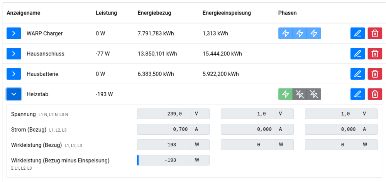Viewport: 386px width, 182px height.
Task: Click Heizstab's middle inactive phase indicator
Action: pyautogui.click(x=300, y=94)
